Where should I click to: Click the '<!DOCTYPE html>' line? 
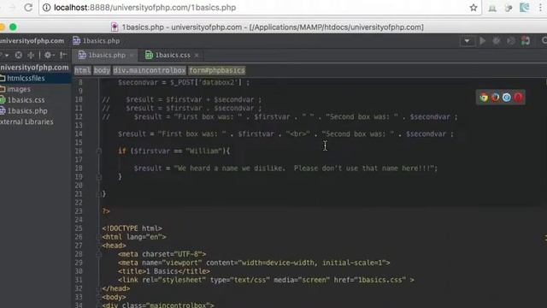tap(132, 228)
